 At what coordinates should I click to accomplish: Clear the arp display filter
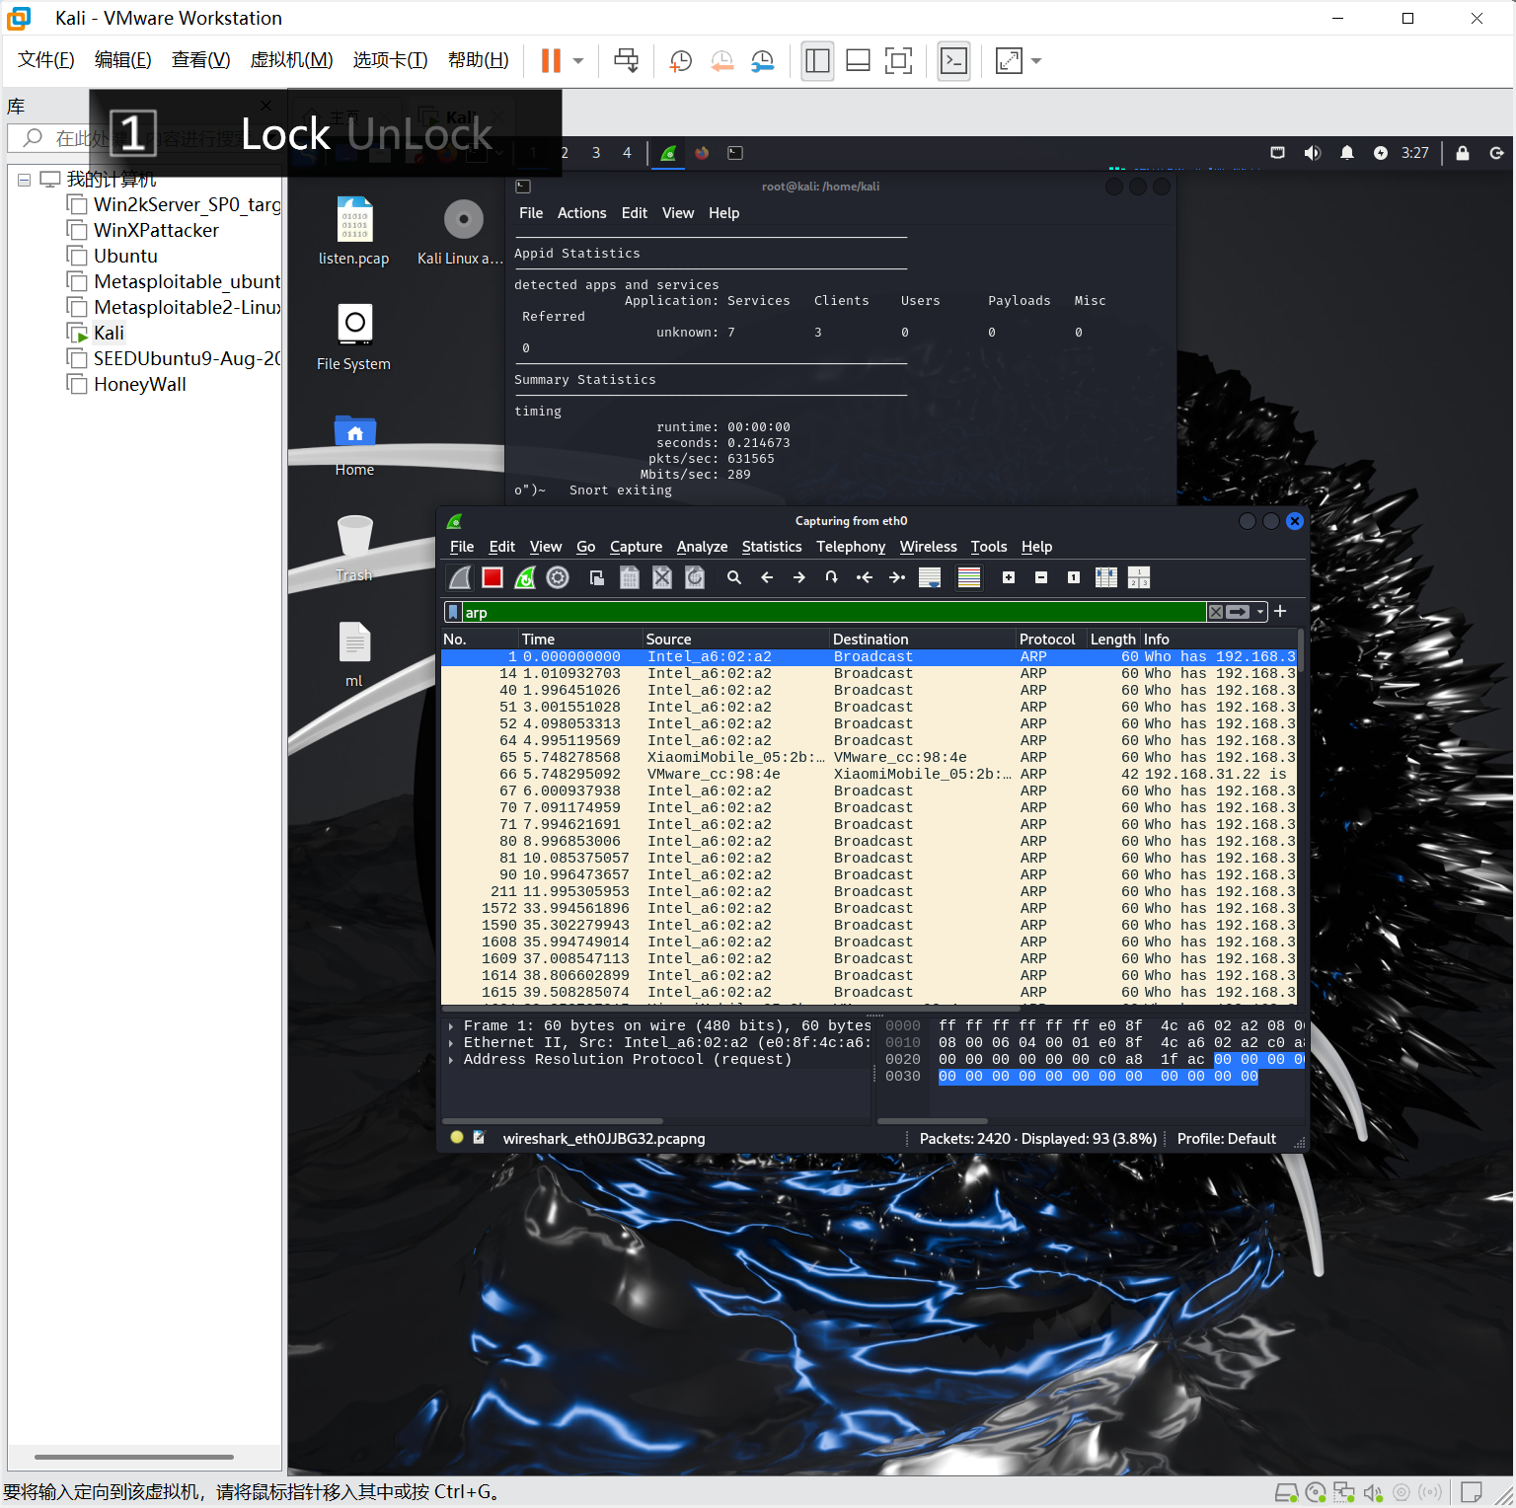pyautogui.click(x=1216, y=612)
